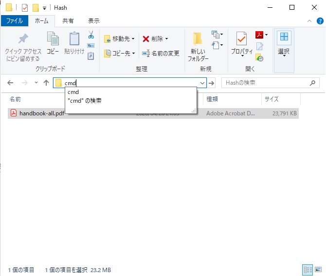This screenshot has height=276, width=326.
Task: Click the Hash search box
Action: click(270, 83)
